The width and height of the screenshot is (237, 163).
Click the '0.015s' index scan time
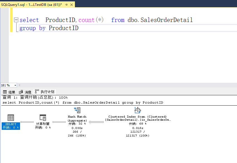(x=138, y=128)
